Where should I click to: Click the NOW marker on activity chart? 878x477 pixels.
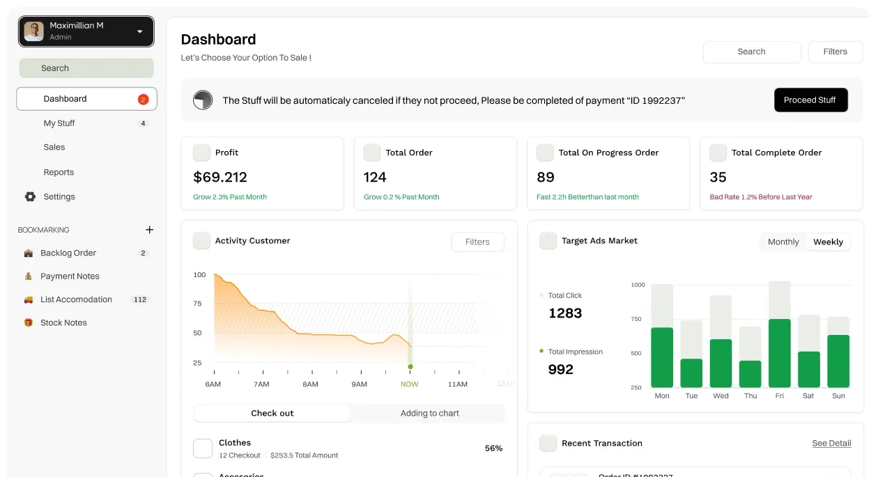click(410, 366)
